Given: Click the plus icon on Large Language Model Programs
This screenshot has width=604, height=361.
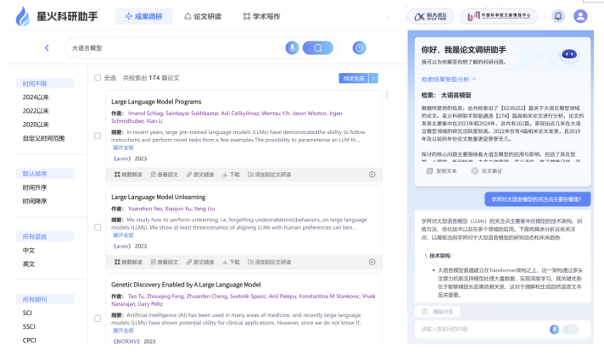Looking at the screenshot, I should pyautogui.click(x=372, y=175).
